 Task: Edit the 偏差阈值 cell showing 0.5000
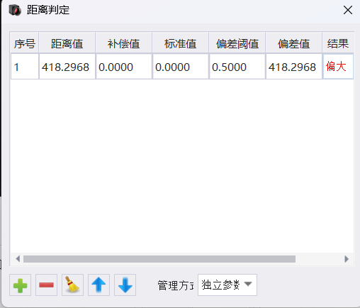237,67
